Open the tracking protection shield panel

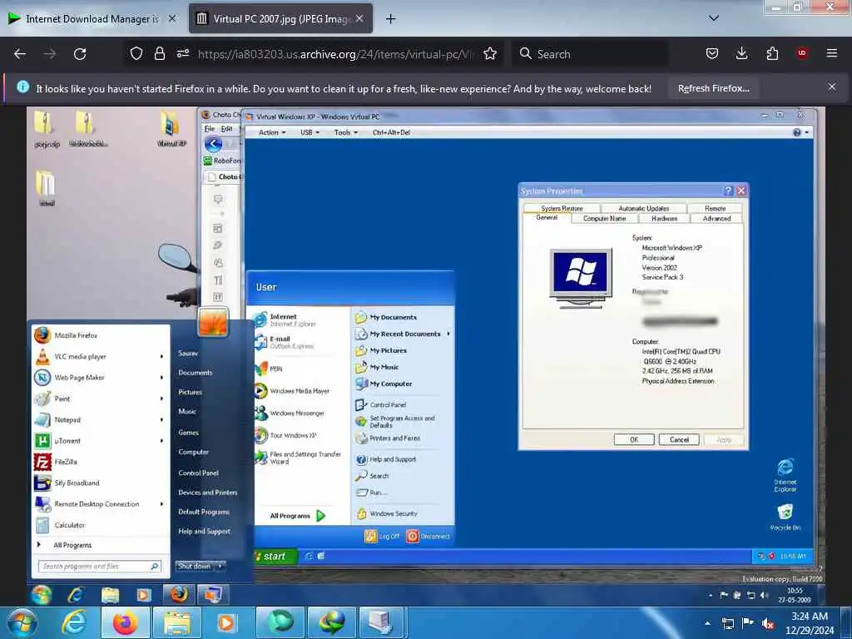(x=136, y=53)
